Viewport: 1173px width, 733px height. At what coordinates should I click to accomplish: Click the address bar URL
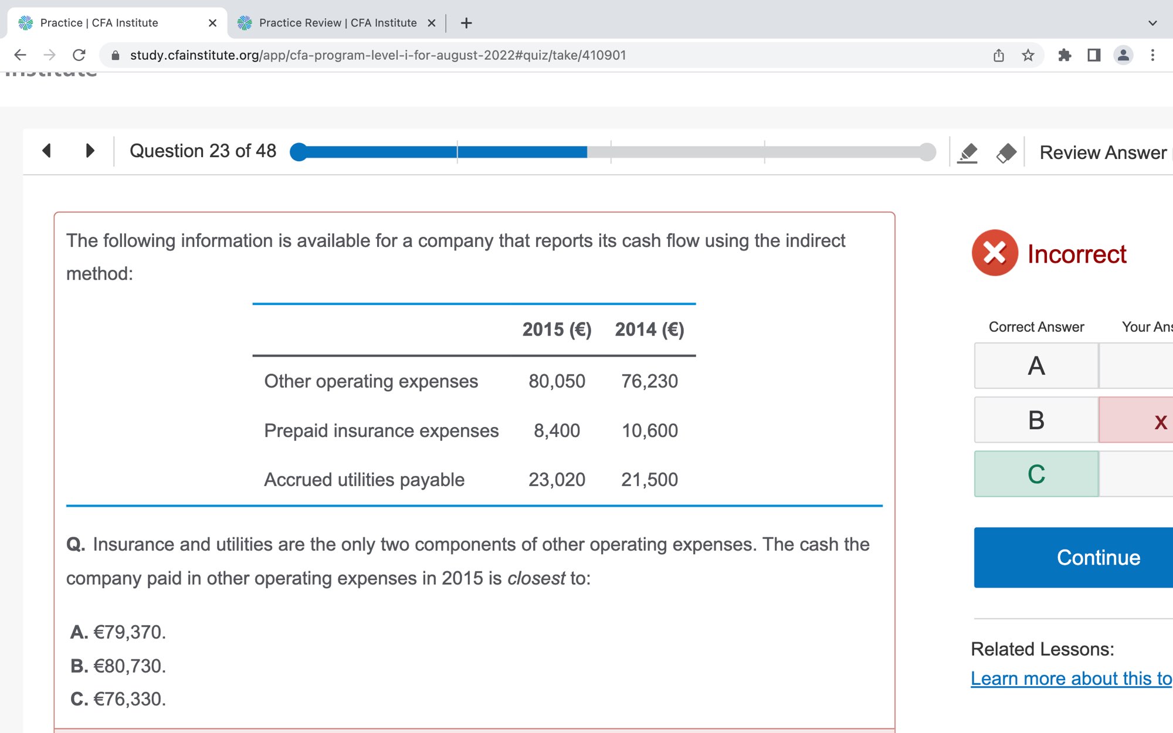click(x=378, y=55)
